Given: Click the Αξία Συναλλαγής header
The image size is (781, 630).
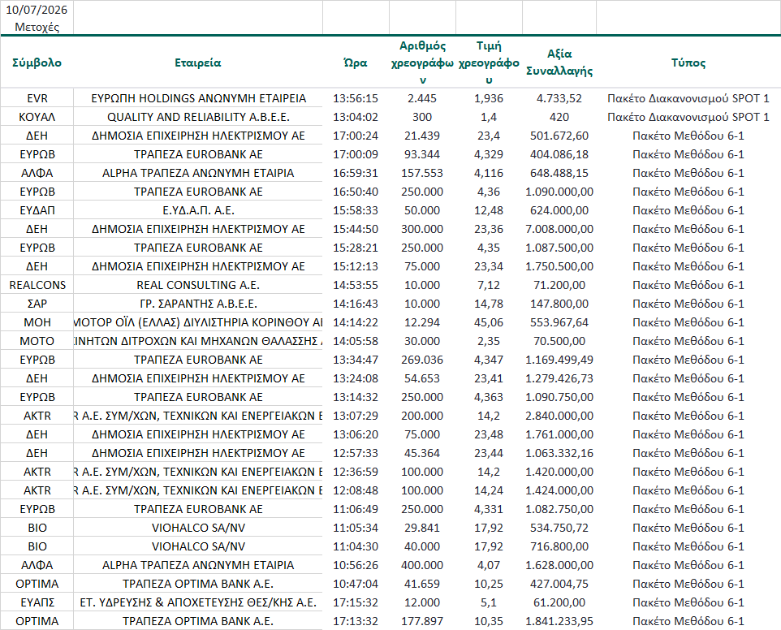Looking at the screenshot, I should click(559, 63).
